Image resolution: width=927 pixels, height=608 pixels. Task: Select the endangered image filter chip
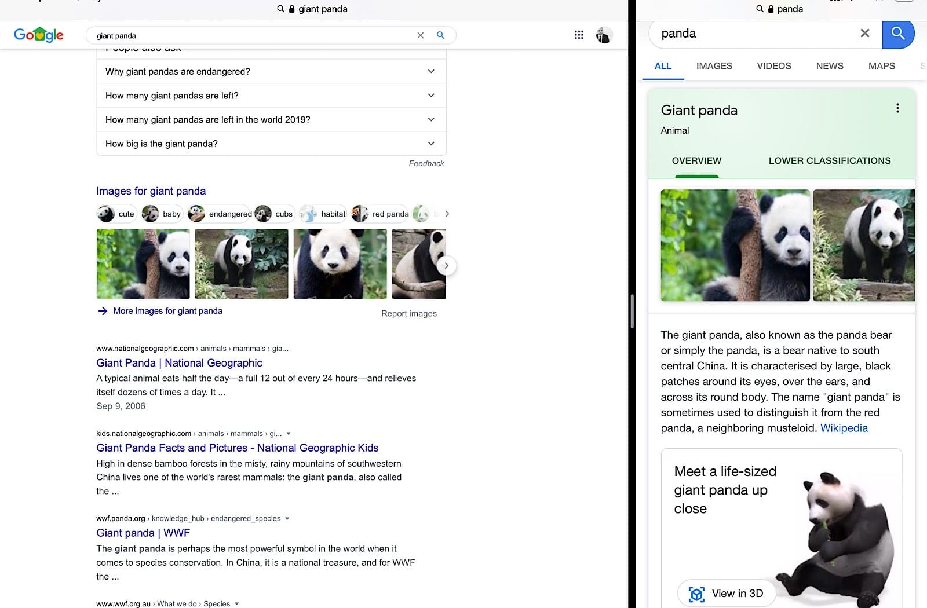tap(220, 214)
